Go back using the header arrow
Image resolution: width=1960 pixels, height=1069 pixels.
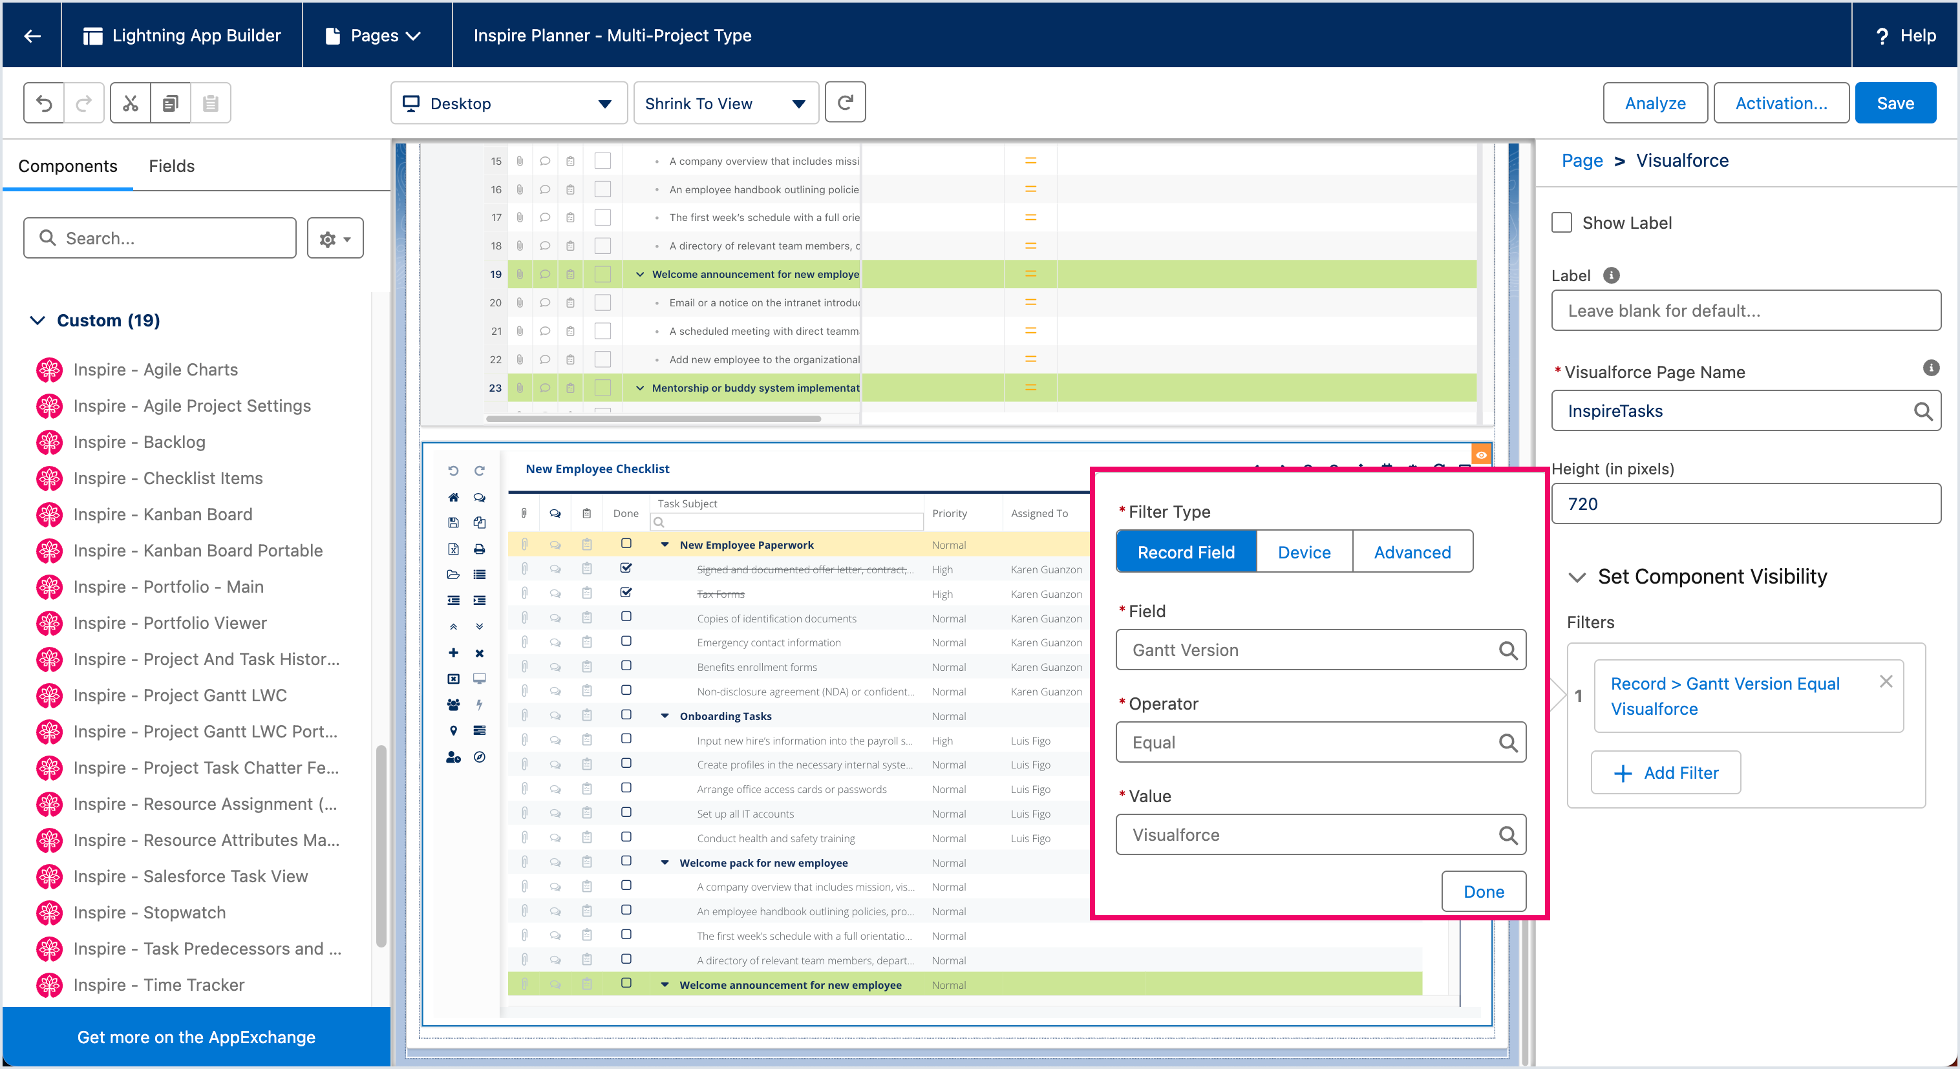click(x=32, y=36)
